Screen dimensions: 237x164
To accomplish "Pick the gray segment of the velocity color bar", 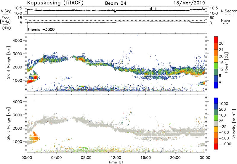I will pyautogui.click(x=216, y=123).
